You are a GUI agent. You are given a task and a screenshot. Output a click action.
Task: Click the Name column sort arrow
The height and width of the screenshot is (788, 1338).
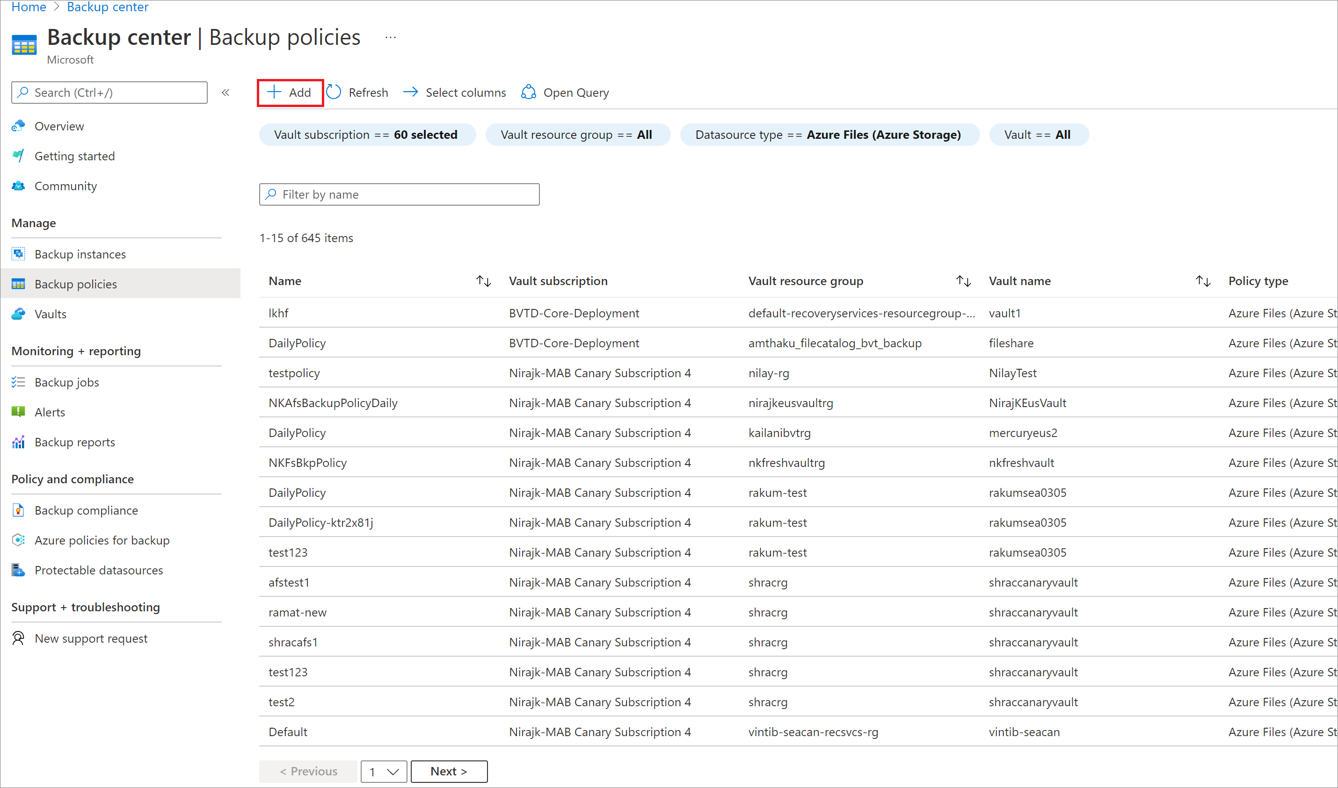pos(486,280)
